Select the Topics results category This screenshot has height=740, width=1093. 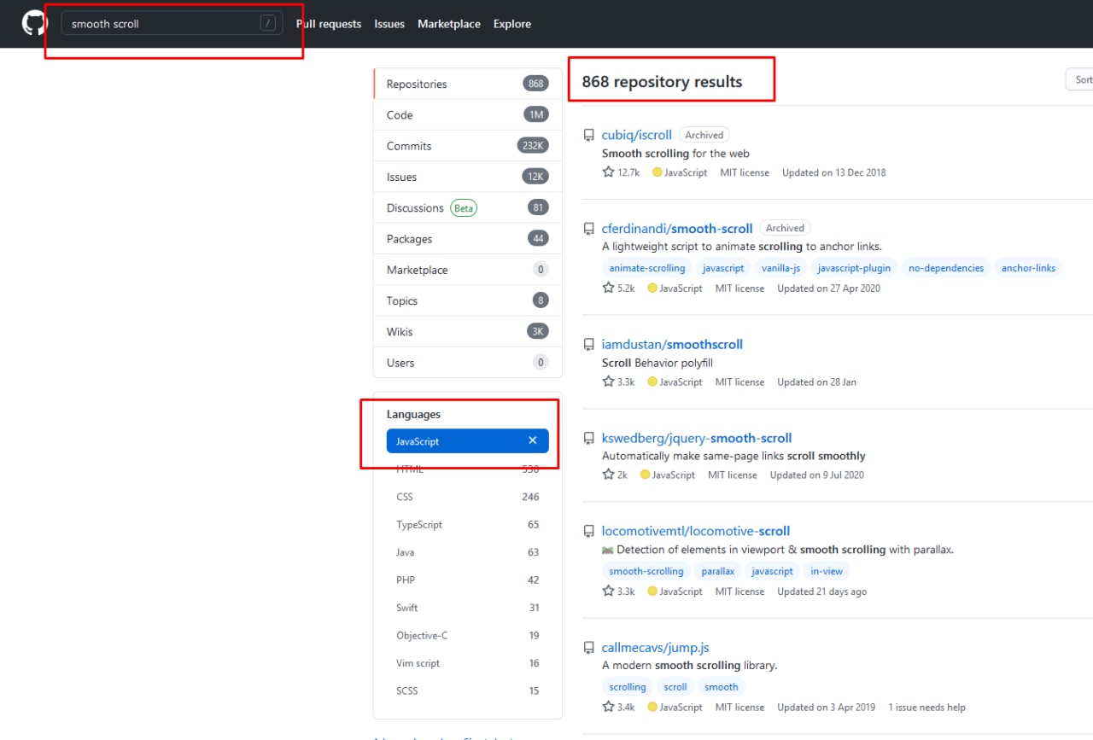click(468, 300)
